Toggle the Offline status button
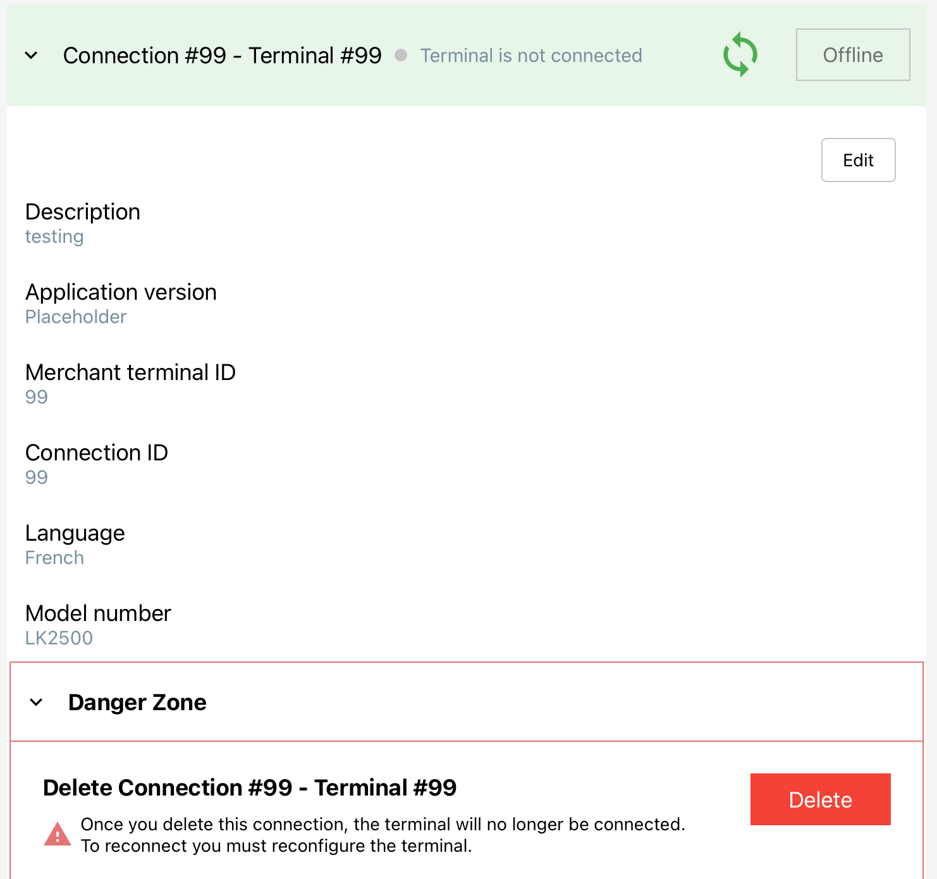The height and width of the screenshot is (879, 937). (x=852, y=55)
